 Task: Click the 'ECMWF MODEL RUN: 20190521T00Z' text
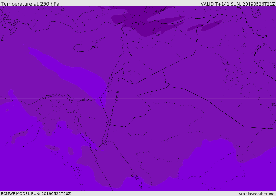(36, 194)
